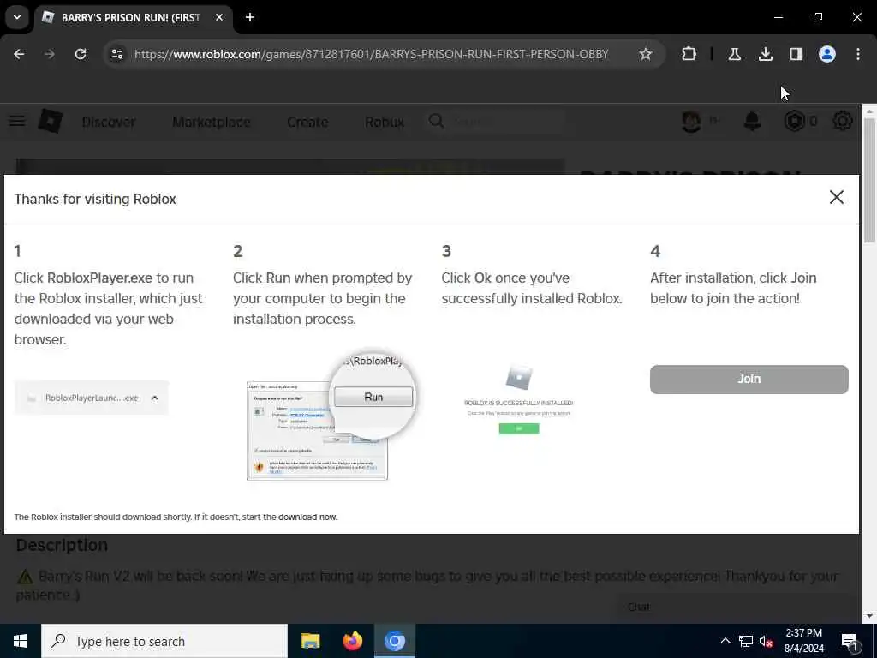Image resolution: width=877 pixels, height=658 pixels.
Task: Click the Roblox user avatar icon
Action: 691,121
